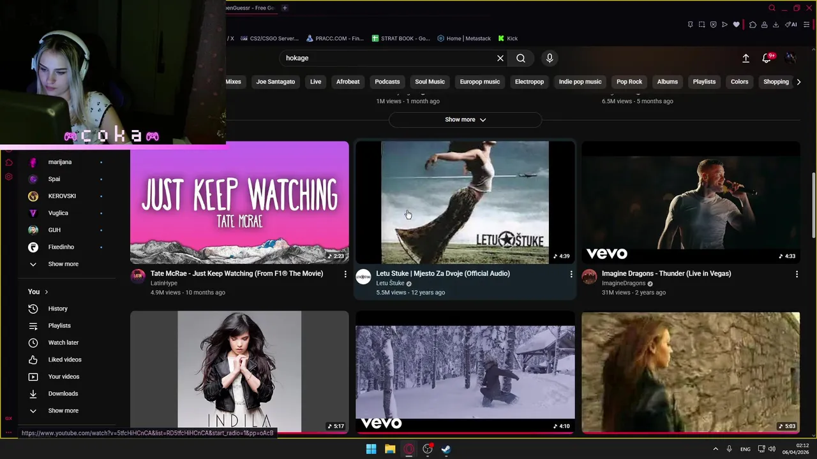817x459 pixels.
Task: Open the easy setup sliders icon
Action: (807, 25)
